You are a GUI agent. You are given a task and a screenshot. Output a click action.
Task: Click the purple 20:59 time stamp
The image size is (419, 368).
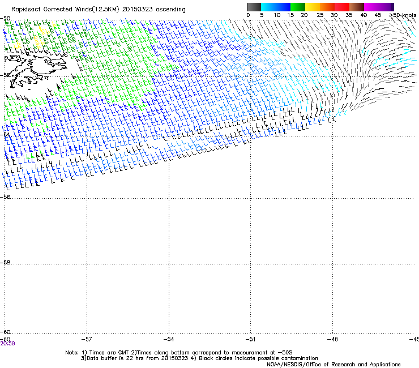[x=7, y=344]
